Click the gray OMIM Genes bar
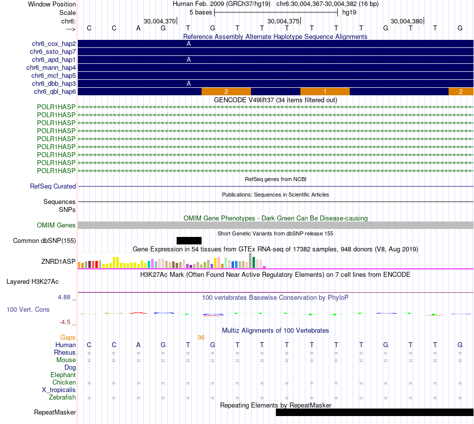Image resolution: width=474 pixels, height=424 pixels. [x=275, y=225]
